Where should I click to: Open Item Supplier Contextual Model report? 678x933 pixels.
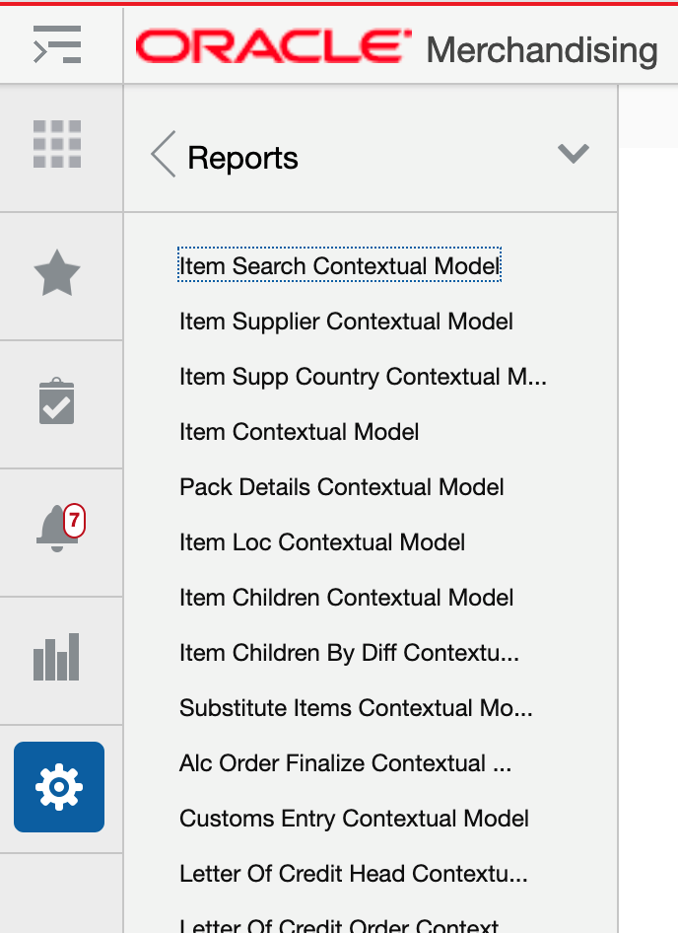(x=346, y=321)
